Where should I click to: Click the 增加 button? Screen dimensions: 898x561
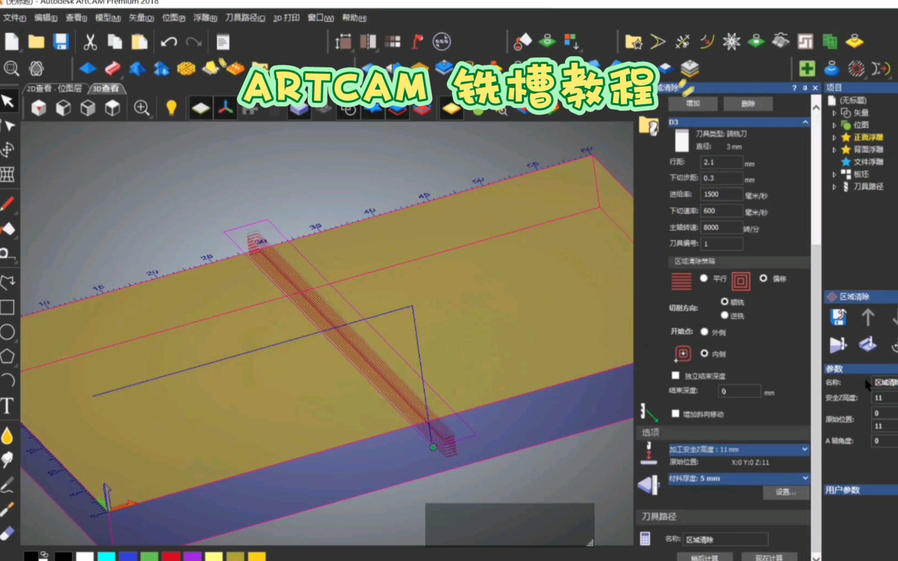[693, 103]
